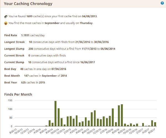Click the '8/2013' x-axis label
Viewport: 166px width, 138px height.
[13, 131]
